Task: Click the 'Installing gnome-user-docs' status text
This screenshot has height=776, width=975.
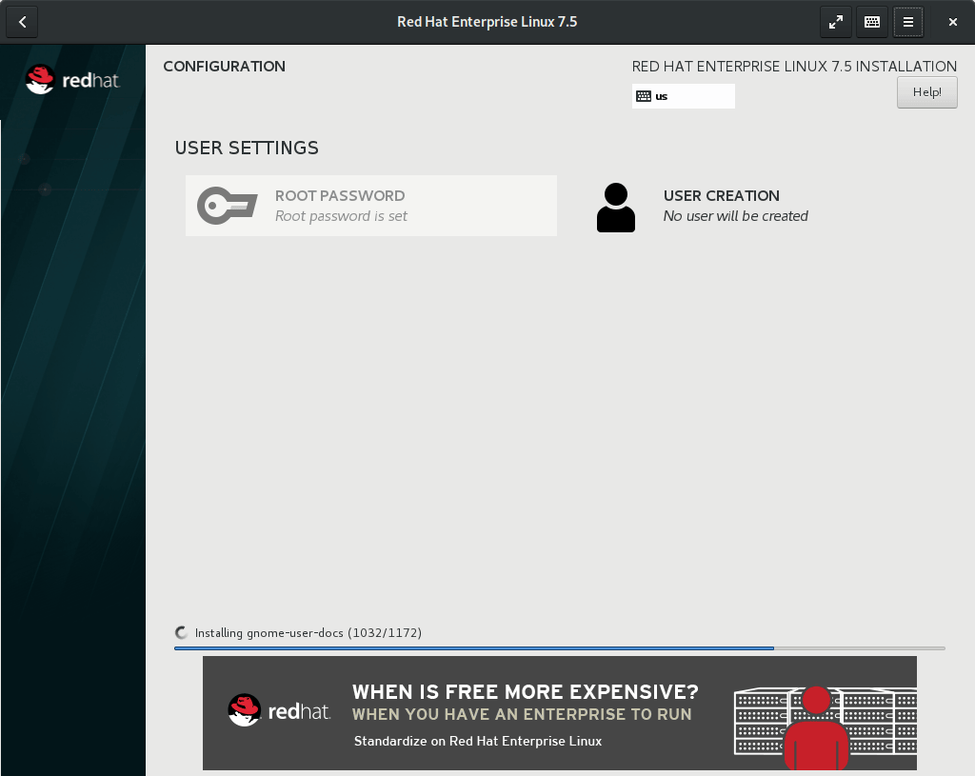Action: click(308, 633)
